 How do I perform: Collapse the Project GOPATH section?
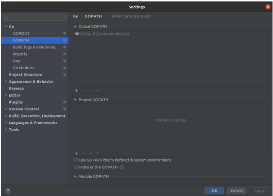pos(75,100)
